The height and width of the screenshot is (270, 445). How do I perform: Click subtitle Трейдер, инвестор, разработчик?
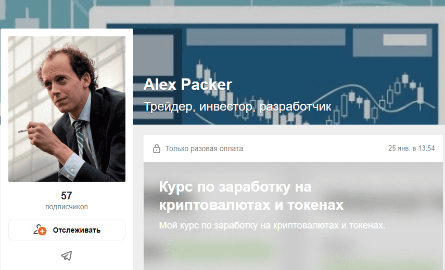(x=237, y=106)
